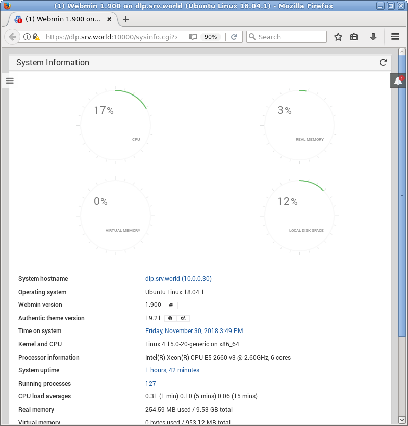Minimize the Firefox window
The width and height of the screenshot is (408, 426).
coord(380,6)
